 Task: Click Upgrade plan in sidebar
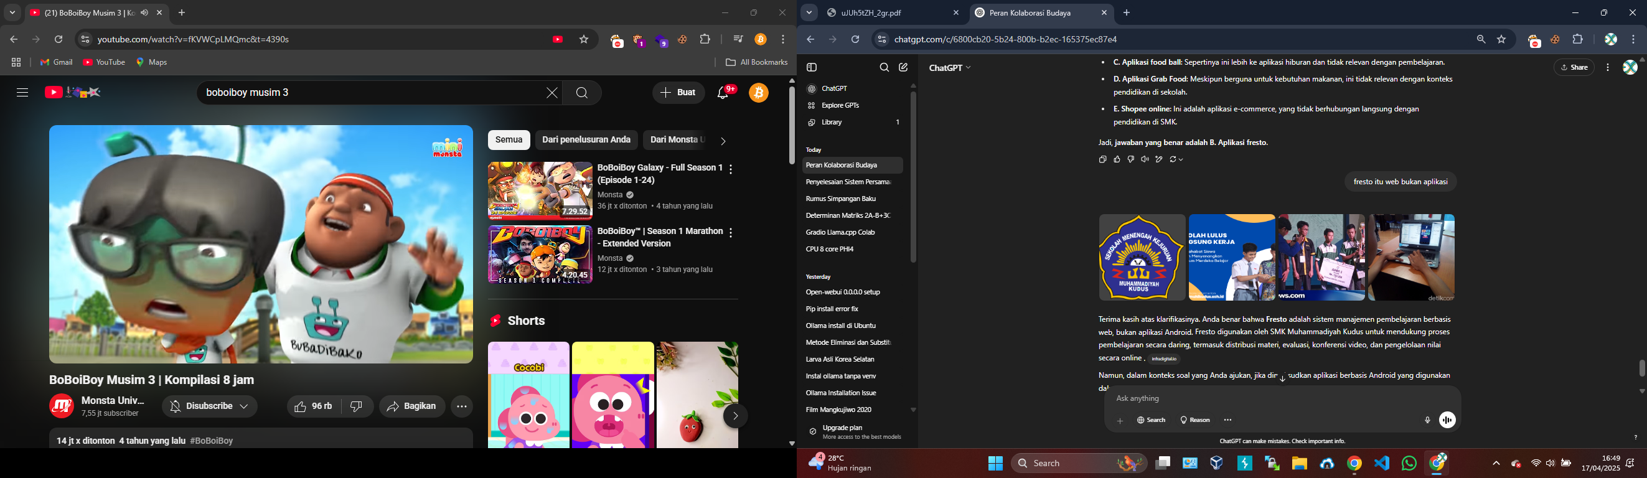tap(853, 433)
